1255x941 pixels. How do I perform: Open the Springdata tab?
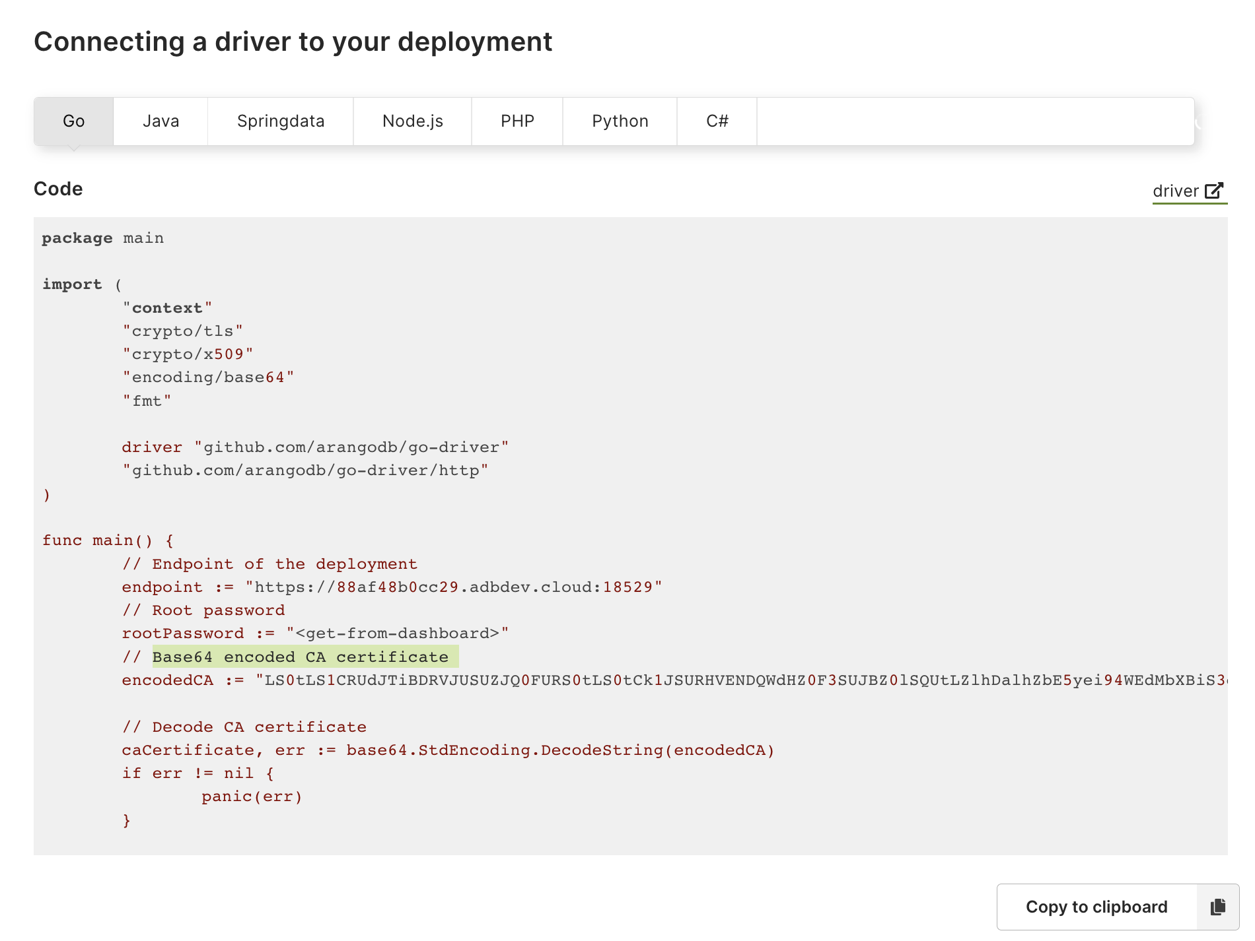tap(281, 121)
